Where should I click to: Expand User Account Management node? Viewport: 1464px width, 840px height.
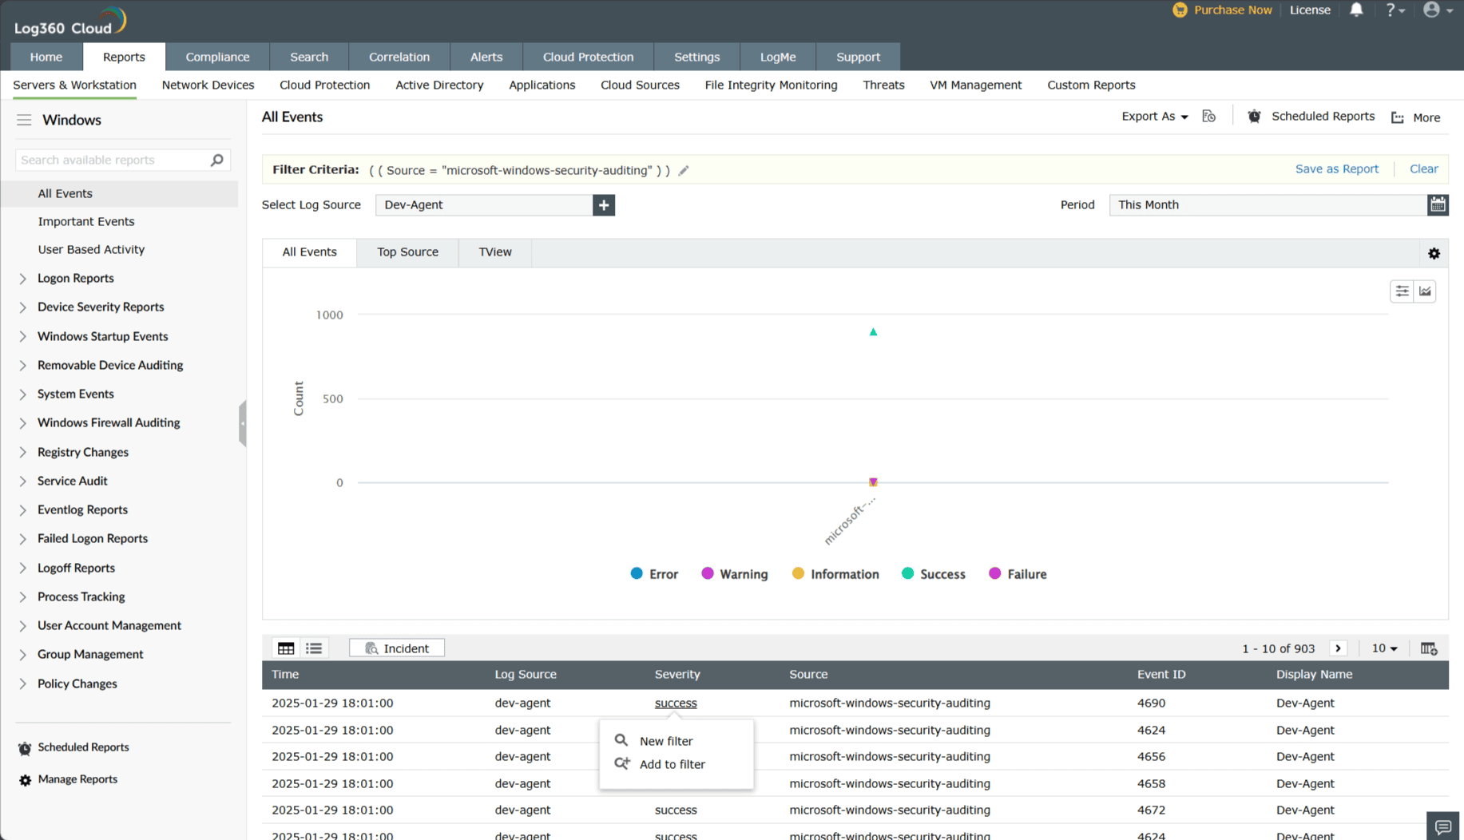22,626
